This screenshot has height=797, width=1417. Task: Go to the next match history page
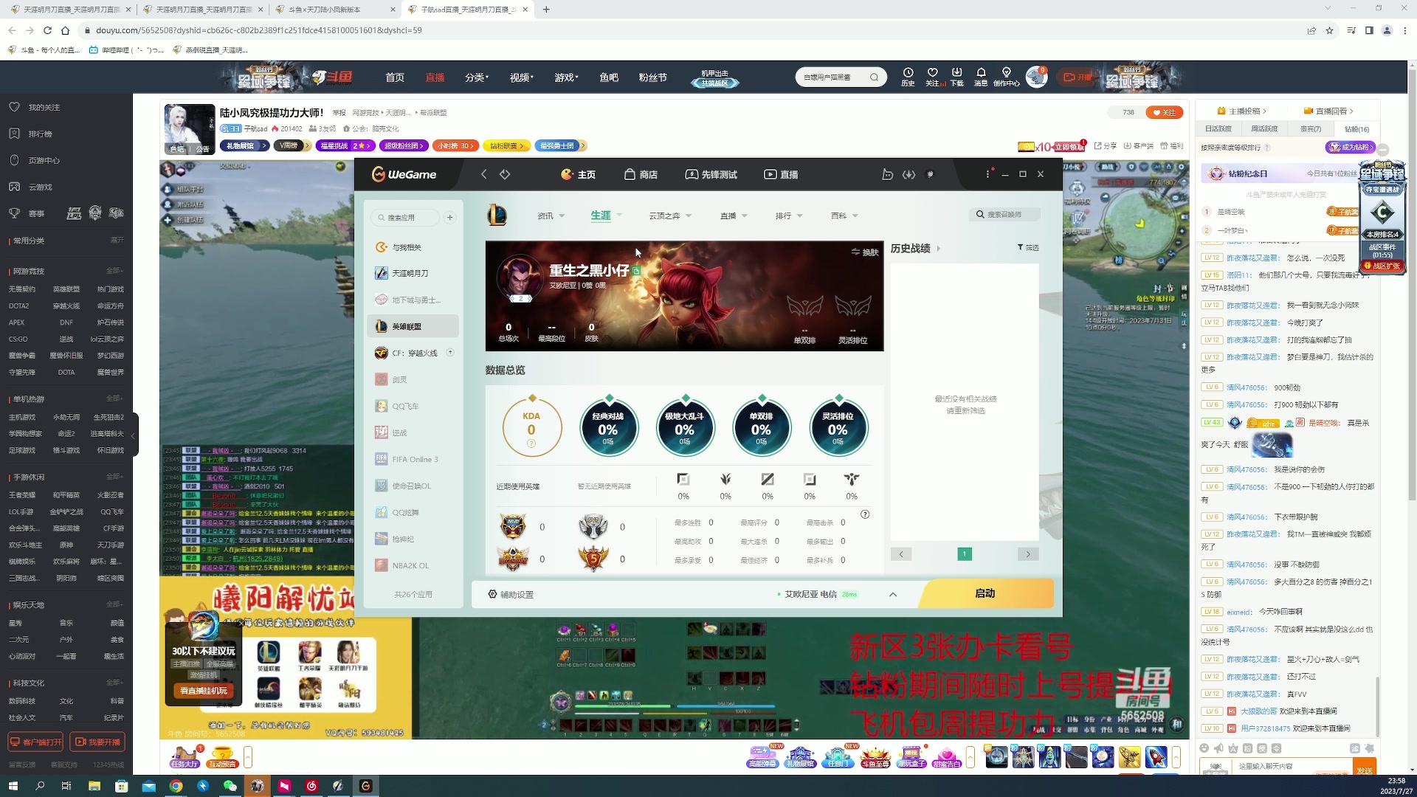(x=1028, y=554)
